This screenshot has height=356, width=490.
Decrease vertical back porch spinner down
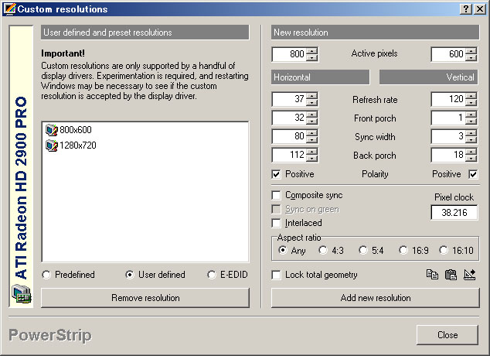(x=471, y=159)
